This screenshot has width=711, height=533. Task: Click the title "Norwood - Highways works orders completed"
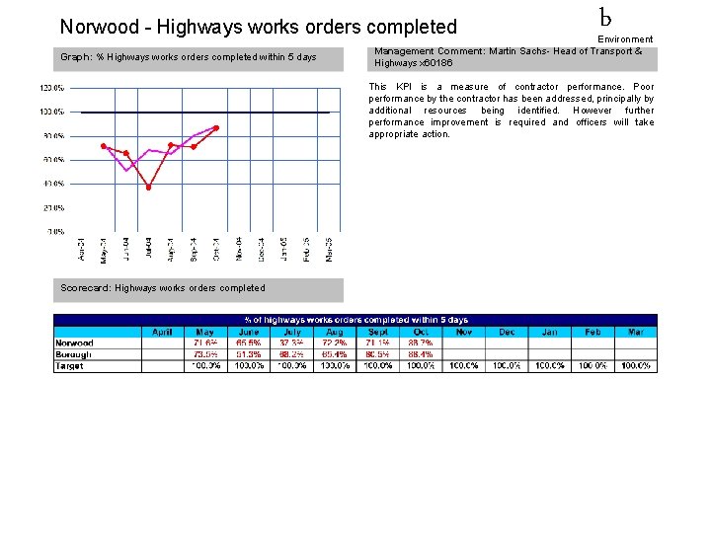pyautogui.click(x=259, y=27)
